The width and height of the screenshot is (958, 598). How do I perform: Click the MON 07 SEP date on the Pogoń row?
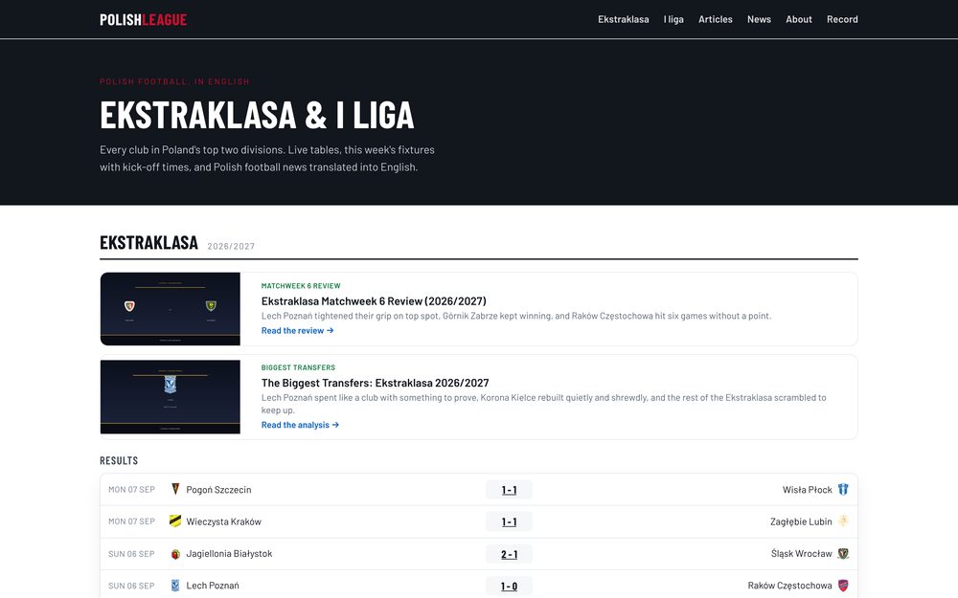(131, 489)
